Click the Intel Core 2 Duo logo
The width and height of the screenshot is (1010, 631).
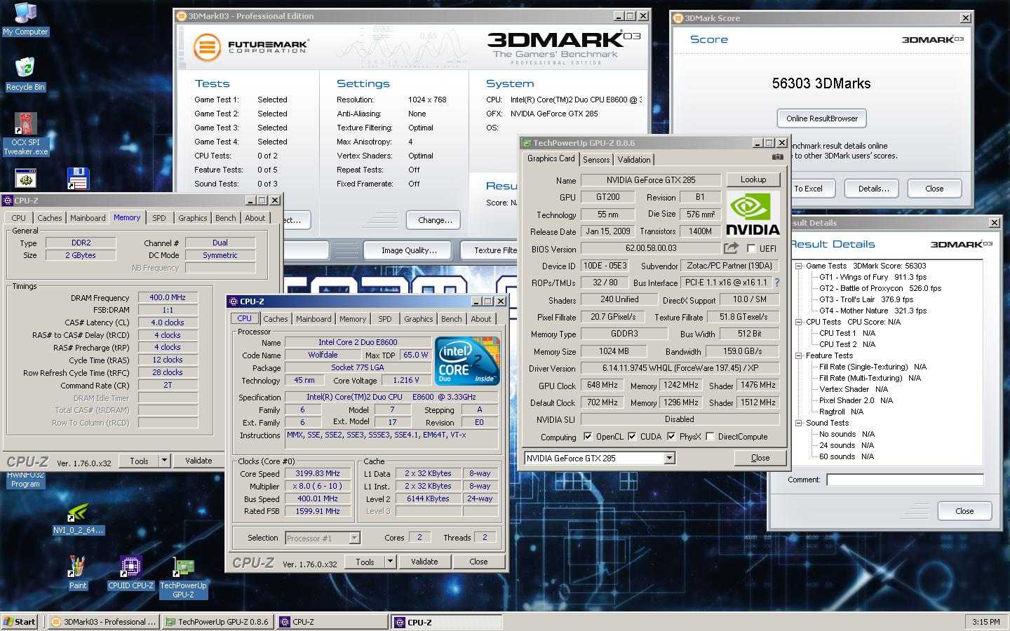[x=467, y=361]
